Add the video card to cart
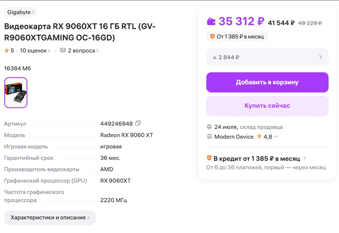Viewport: 339px width, 233px height. [x=267, y=83]
